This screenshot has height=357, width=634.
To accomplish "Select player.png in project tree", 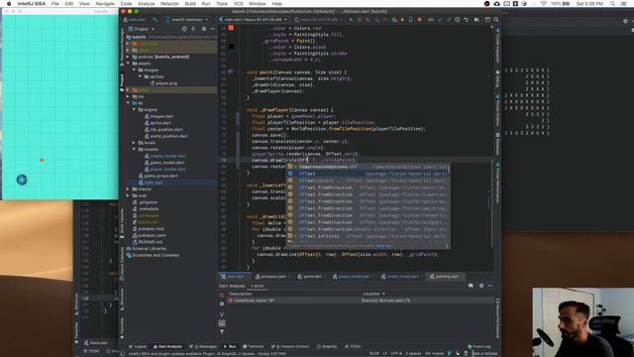I will pos(163,83).
